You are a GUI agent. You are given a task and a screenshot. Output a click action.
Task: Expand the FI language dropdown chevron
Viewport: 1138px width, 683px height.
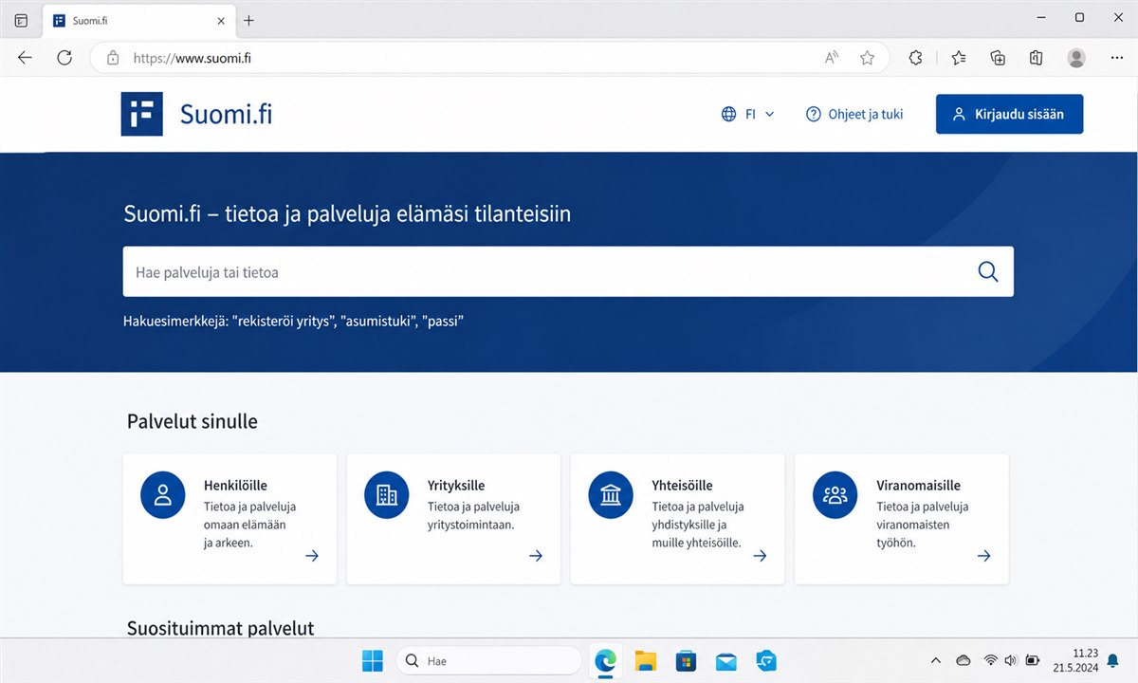tap(769, 114)
